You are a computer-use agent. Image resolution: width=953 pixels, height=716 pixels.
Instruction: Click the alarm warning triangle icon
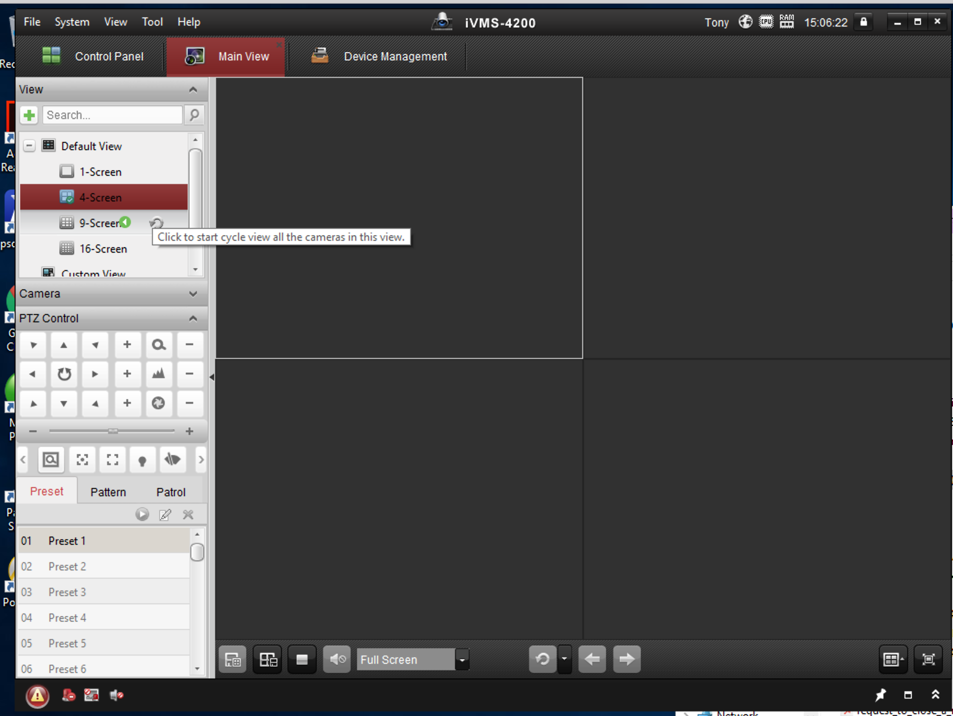[37, 696]
